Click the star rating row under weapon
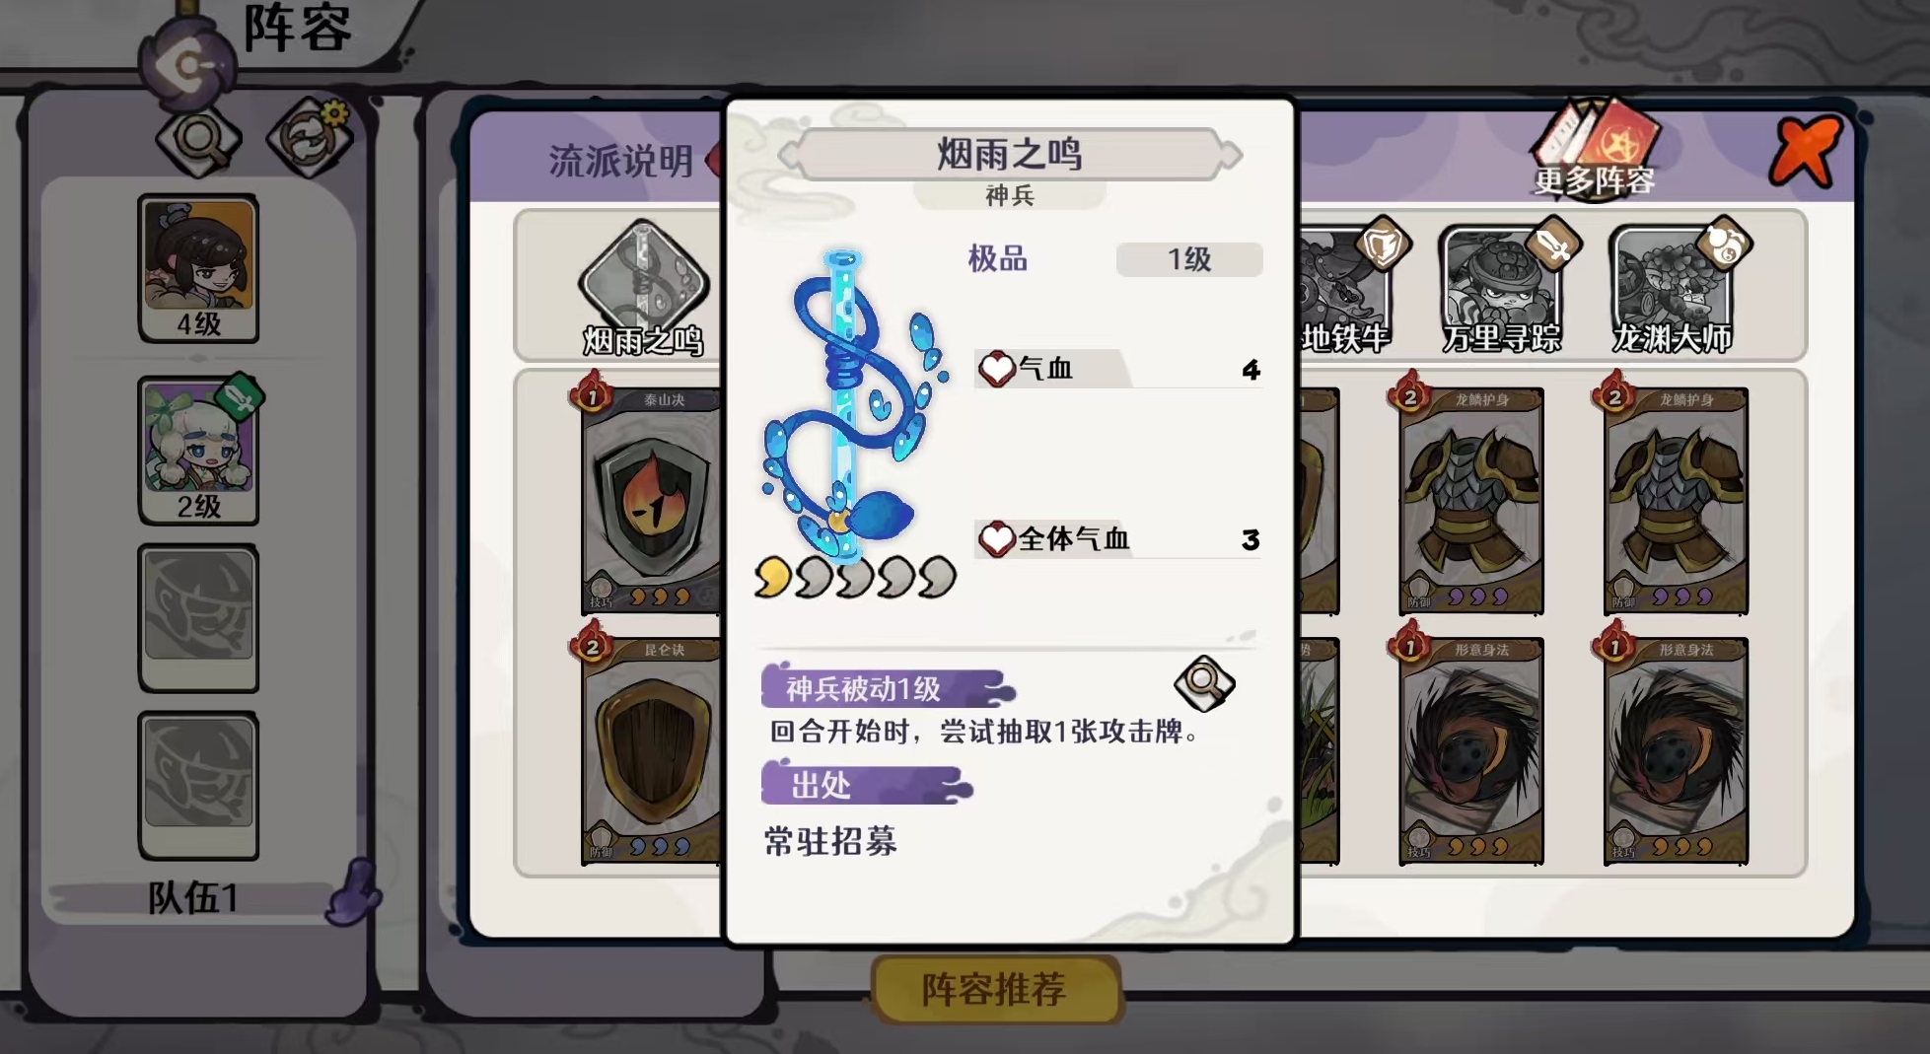1930x1054 pixels. tap(855, 577)
